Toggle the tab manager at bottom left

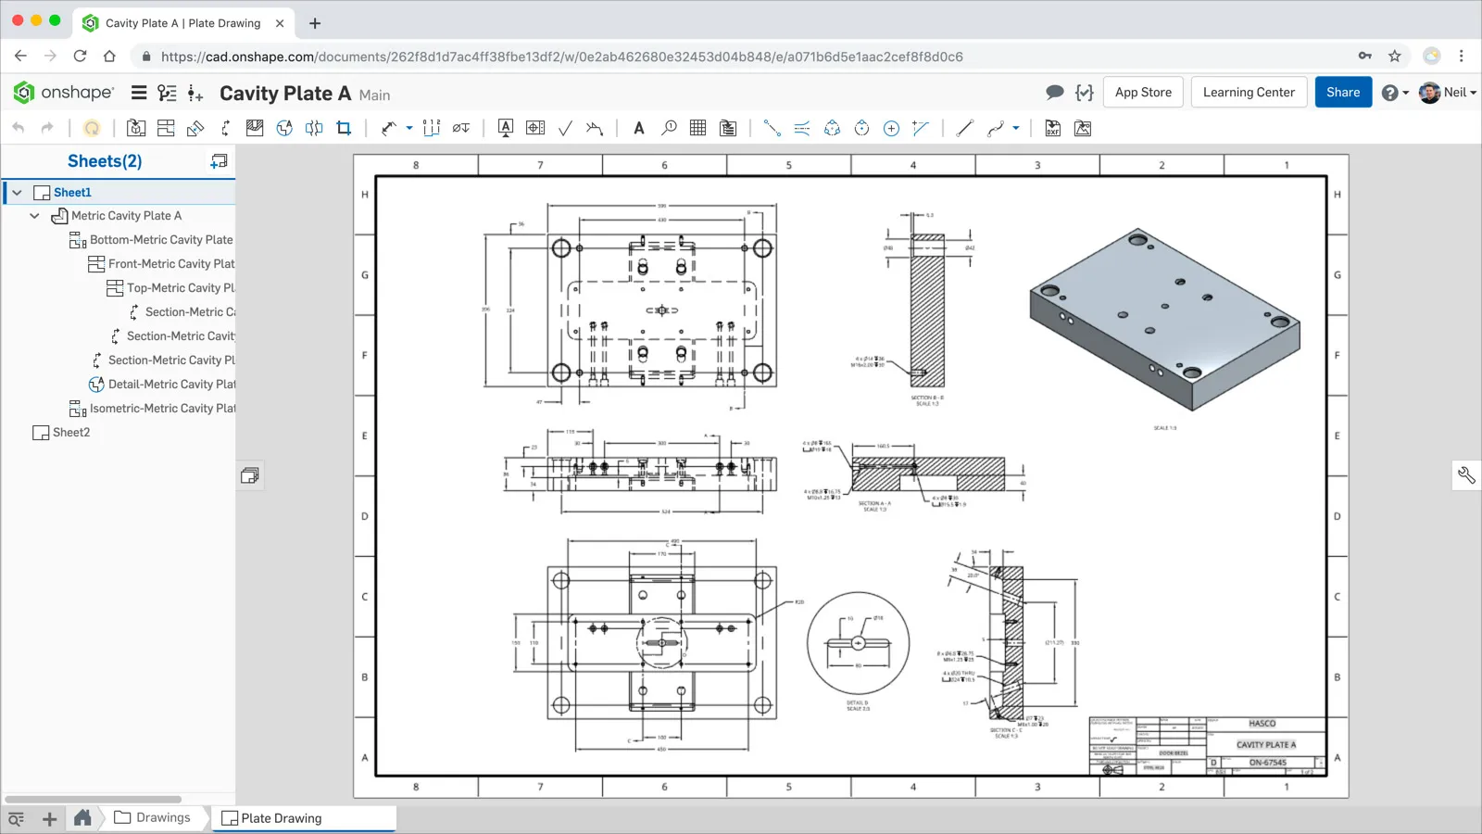pyautogui.click(x=16, y=818)
